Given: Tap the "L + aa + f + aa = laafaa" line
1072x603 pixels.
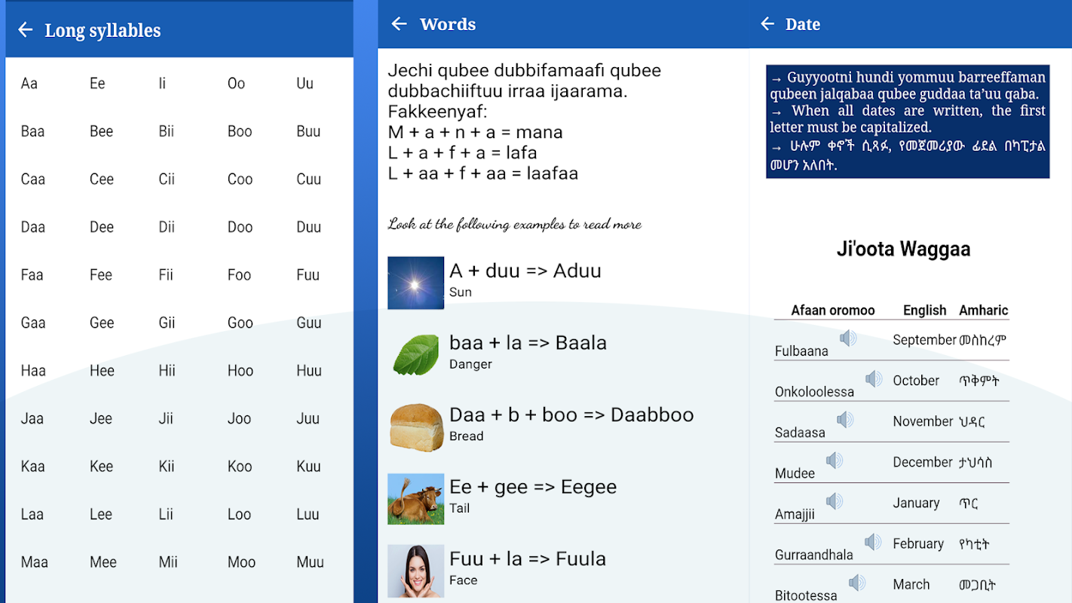Looking at the screenshot, I should click(483, 173).
